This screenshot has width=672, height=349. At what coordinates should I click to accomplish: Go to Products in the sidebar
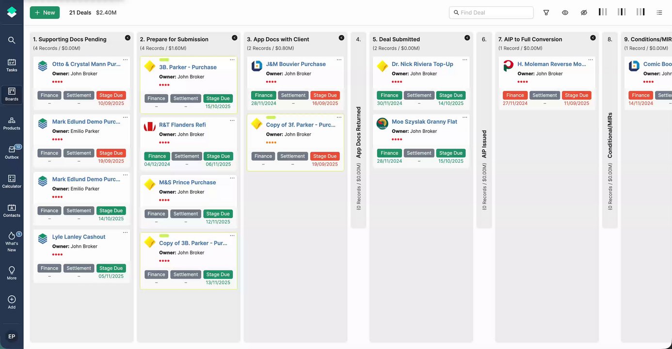[x=12, y=123]
